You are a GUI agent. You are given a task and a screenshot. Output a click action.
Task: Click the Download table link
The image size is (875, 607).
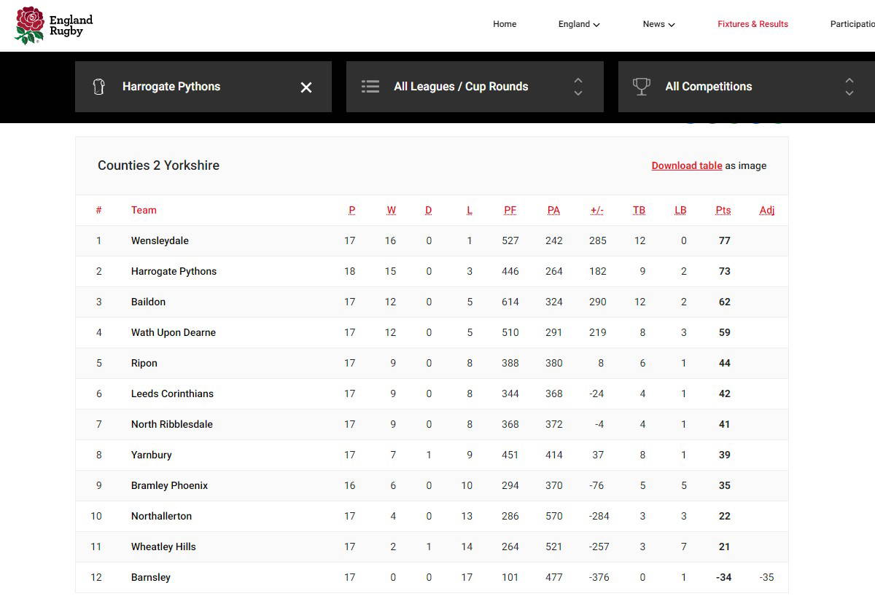tap(686, 165)
